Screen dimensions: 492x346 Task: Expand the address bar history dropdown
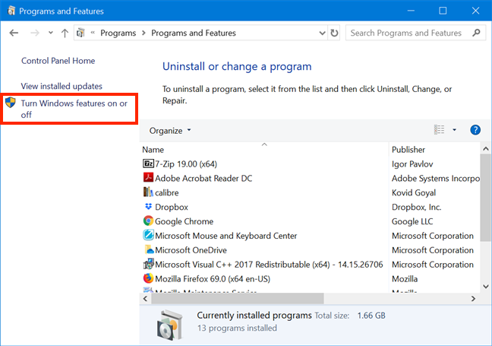[322, 33]
